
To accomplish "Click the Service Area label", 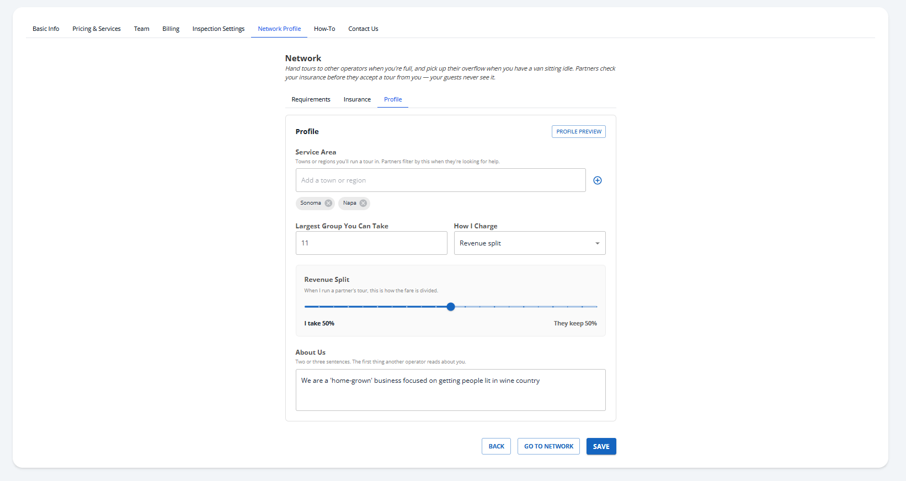I will click(316, 152).
